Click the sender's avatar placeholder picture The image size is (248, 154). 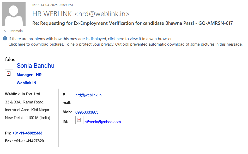14,14
